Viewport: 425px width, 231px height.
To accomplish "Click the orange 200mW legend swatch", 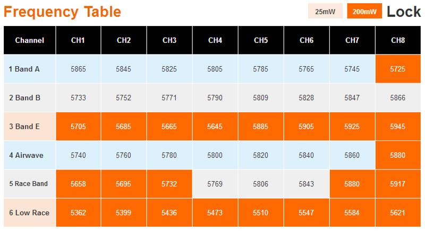I will (x=363, y=11).
